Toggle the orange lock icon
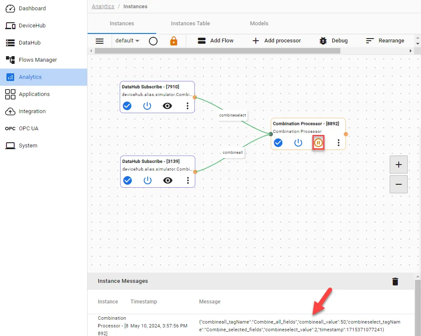Screen dimensions: 421x336 point(174,41)
